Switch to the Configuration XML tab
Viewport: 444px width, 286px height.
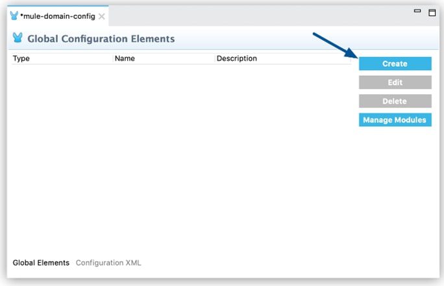[108, 263]
